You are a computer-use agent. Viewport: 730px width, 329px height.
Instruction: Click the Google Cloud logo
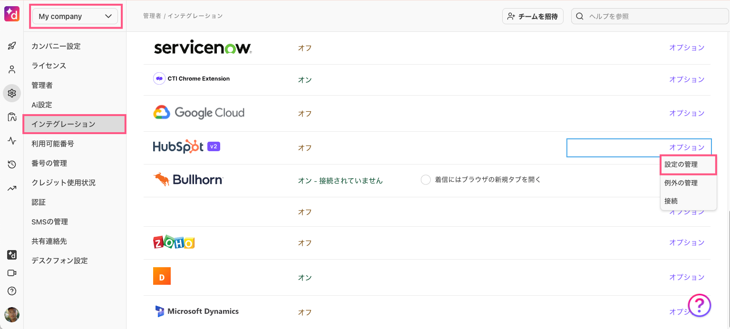tap(199, 113)
